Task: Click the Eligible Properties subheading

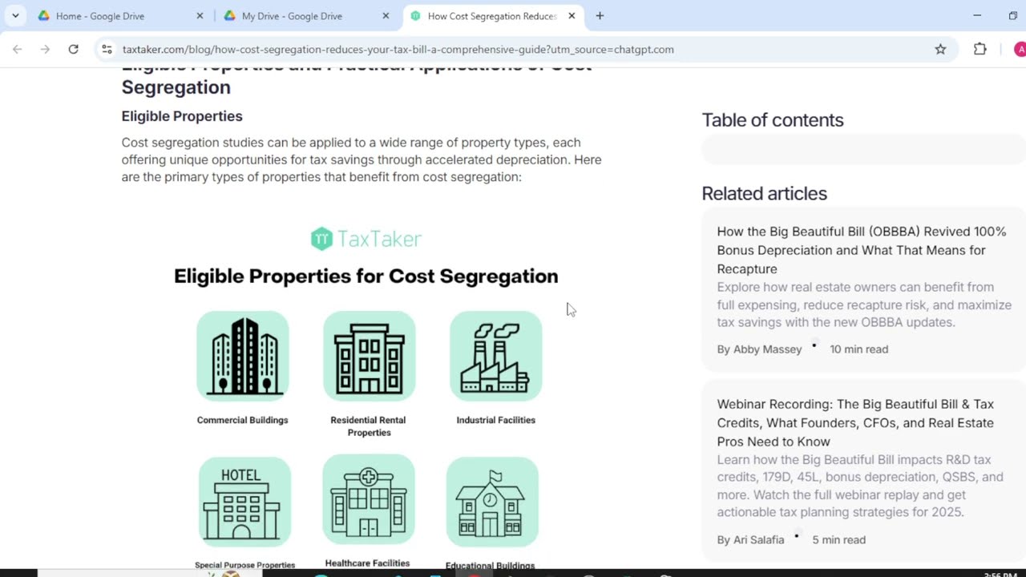Action: pyautogui.click(x=182, y=116)
